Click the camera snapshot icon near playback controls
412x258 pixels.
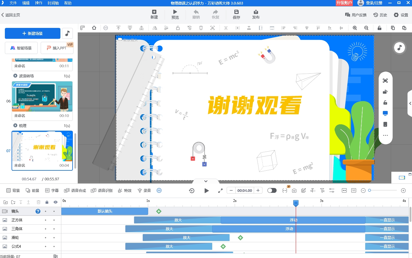pos(294,190)
